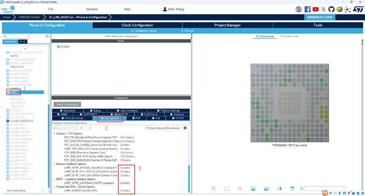Click the Sogou input method icon
Screen dimensions: 365x196
coord(325,193)
